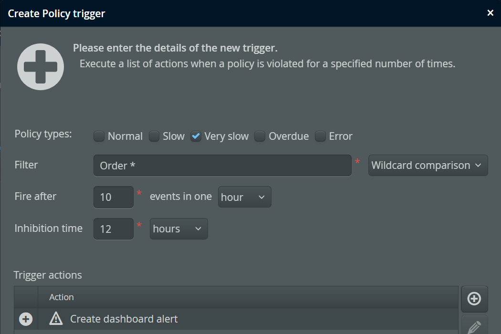The width and height of the screenshot is (501, 334).
Task: Click the edit trigger action pencil button
Action: (474, 326)
